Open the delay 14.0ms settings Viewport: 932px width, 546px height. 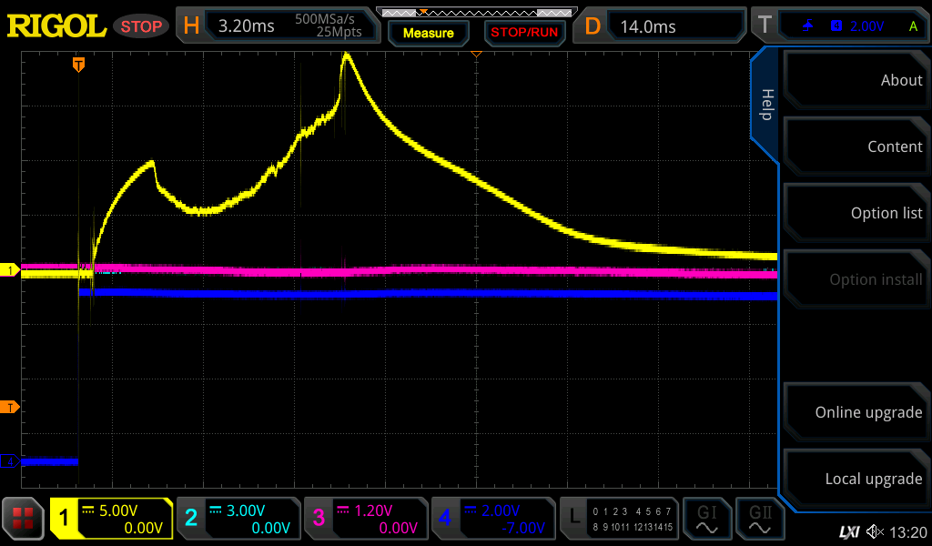coord(662,26)
